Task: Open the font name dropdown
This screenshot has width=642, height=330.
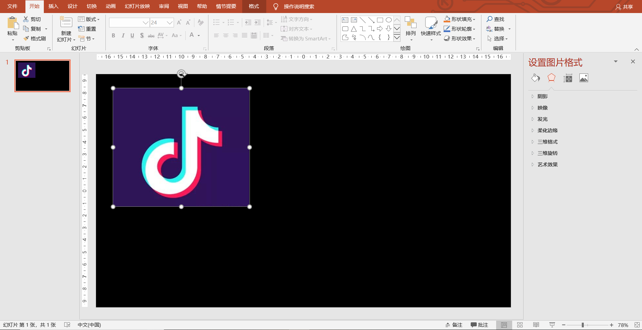Action: pyautogui.click(x=146, y=23)
